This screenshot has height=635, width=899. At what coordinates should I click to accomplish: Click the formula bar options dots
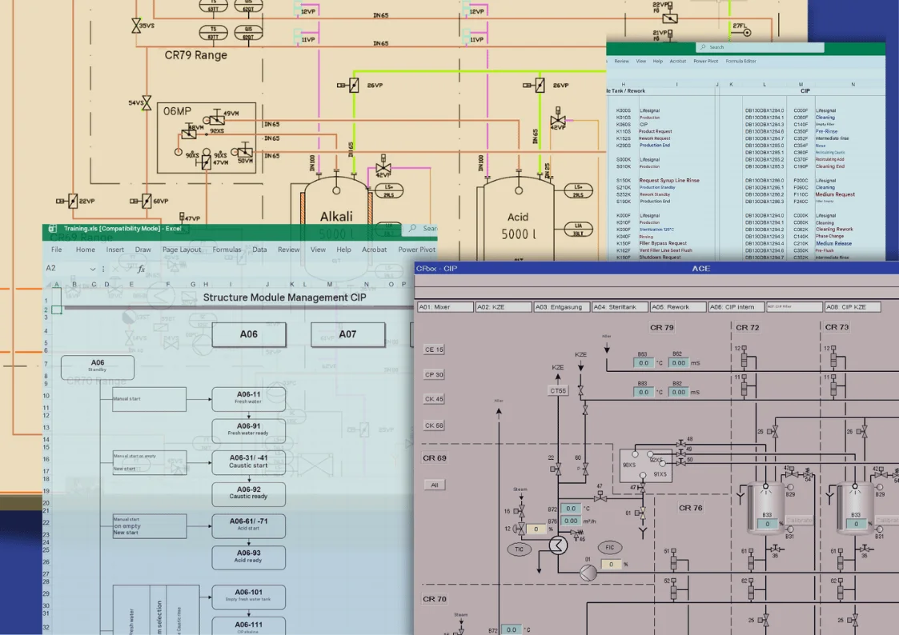pos(103,269)
